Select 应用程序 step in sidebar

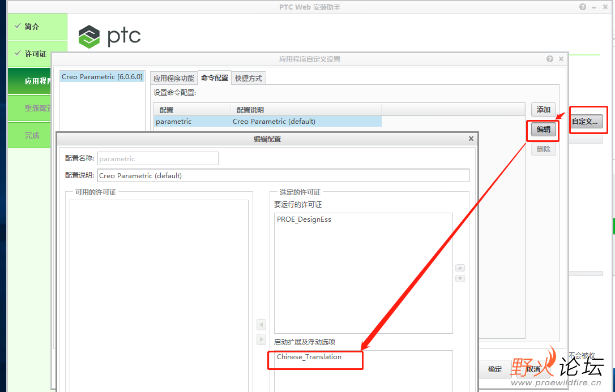click(x=29, y=81)
